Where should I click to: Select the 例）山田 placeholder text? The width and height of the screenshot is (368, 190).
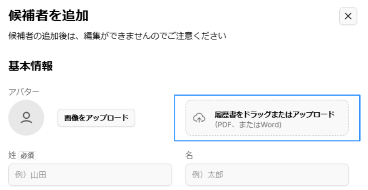[31, 175]
